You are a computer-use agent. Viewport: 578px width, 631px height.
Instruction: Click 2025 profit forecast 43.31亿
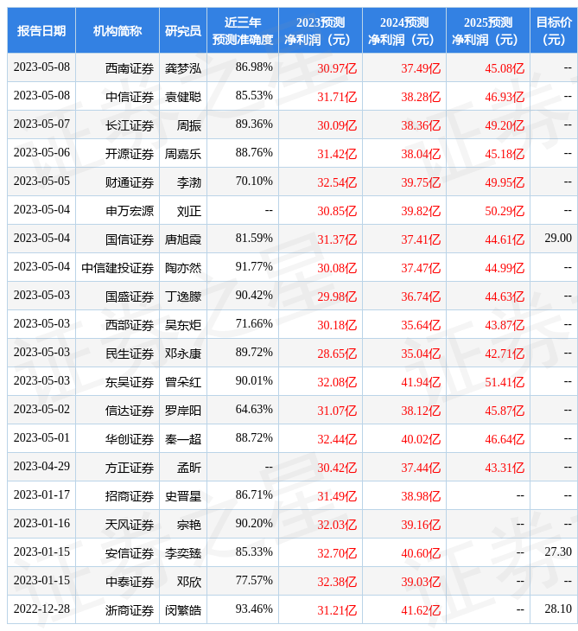(x=505, y=468)
